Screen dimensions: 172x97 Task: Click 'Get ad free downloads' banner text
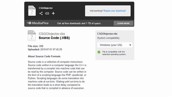point(79,23)
